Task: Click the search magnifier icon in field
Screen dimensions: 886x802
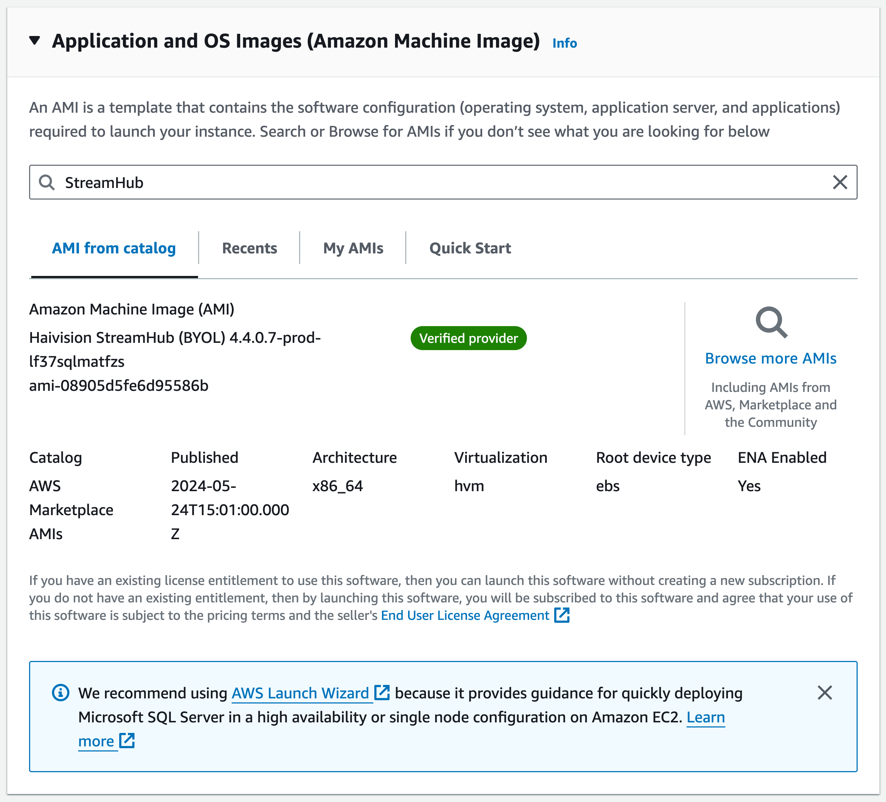Action: [x=47, y=183]
